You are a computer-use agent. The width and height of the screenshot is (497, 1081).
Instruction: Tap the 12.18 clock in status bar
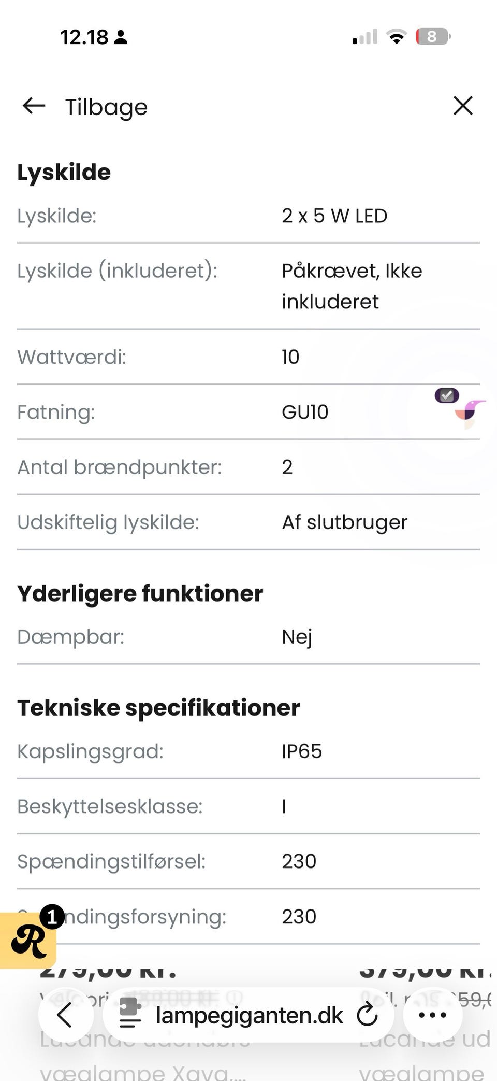point(84,37)
